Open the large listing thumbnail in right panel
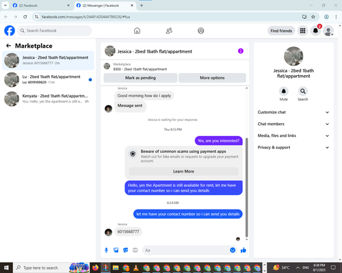Screen dimensions: 342x273 (x=293, y=56)
